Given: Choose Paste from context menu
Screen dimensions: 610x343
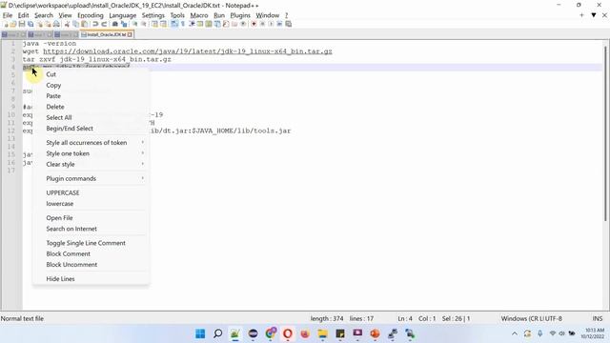Looking at the screenshot, I should coord(53,96).
